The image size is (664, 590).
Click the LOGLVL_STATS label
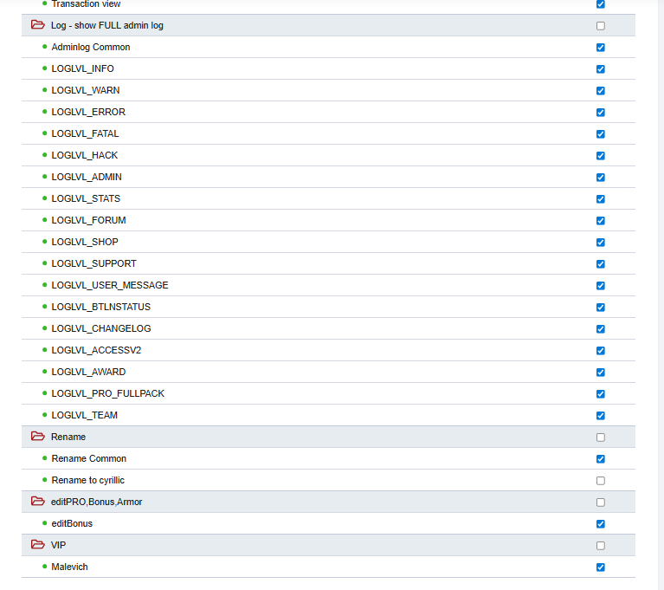(x=86, y=198)
